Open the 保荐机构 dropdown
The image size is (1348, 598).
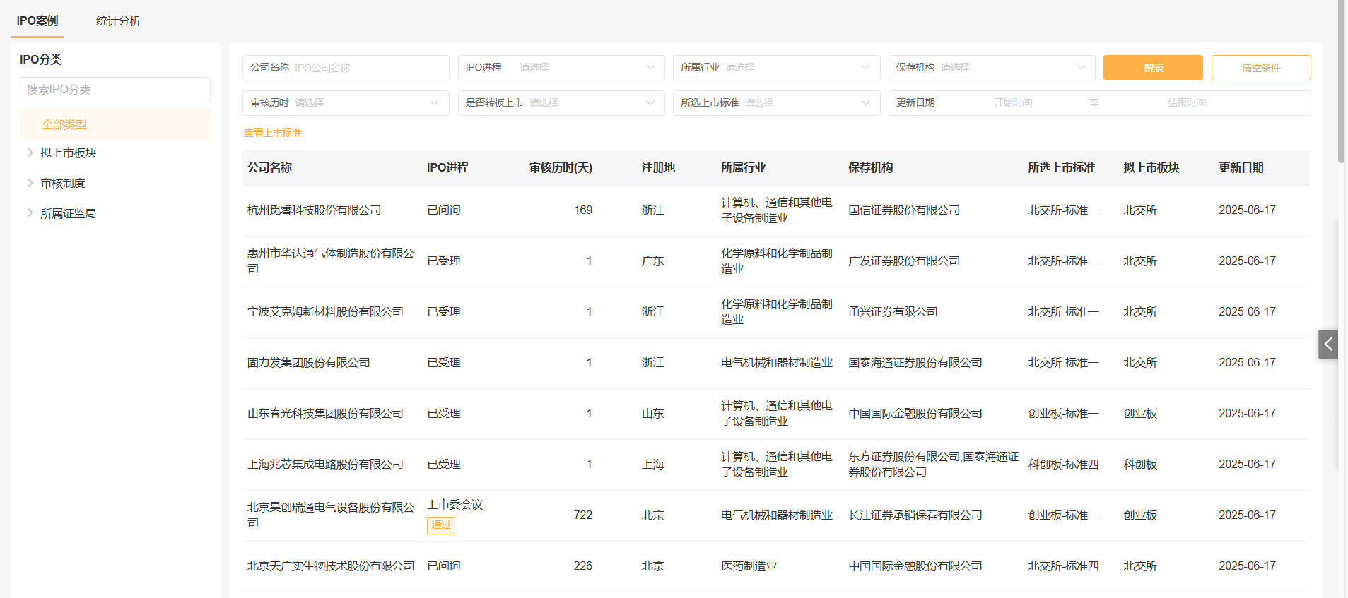pyautogui.click(x=992, y=68)
